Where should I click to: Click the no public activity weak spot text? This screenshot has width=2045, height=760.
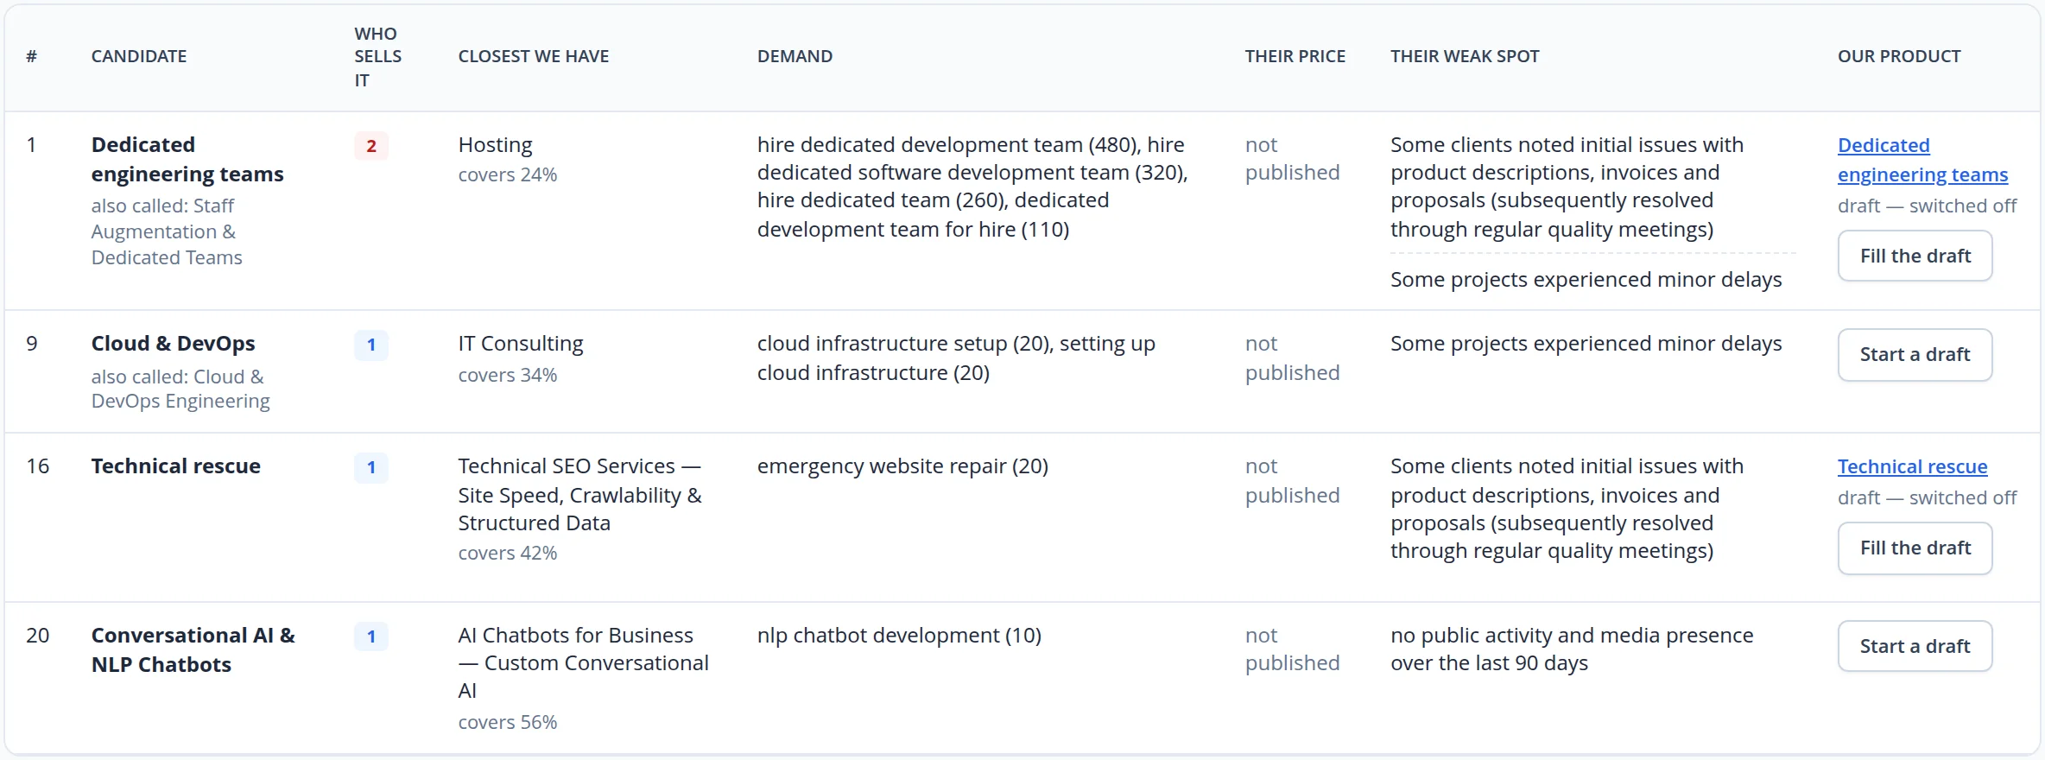(1572, 649)
